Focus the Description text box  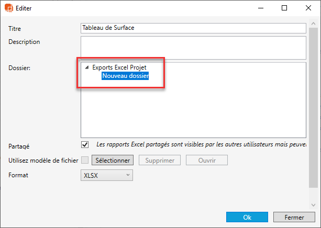pos(193,48)
